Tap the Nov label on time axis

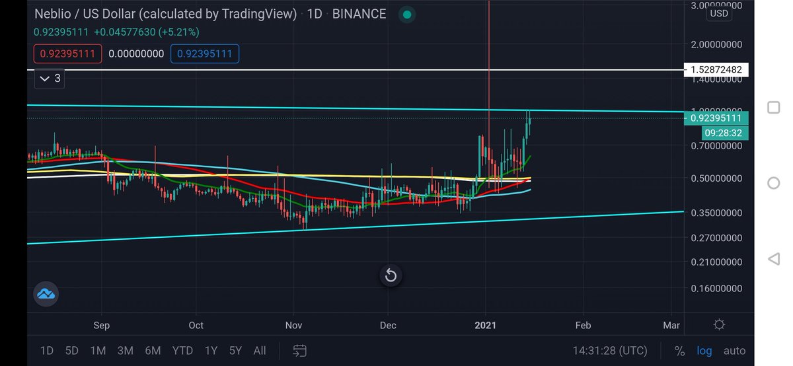293,325
